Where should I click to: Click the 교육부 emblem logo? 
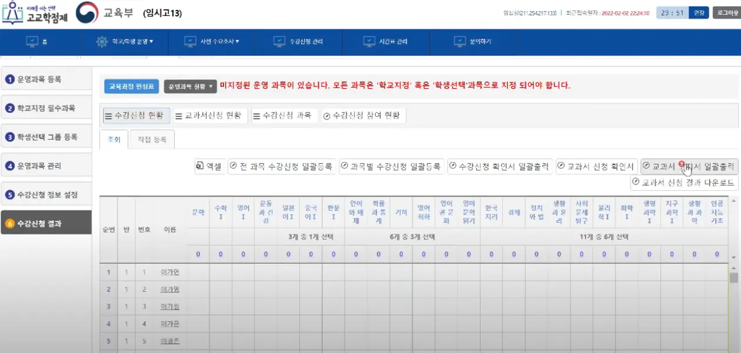pos(87,12)
